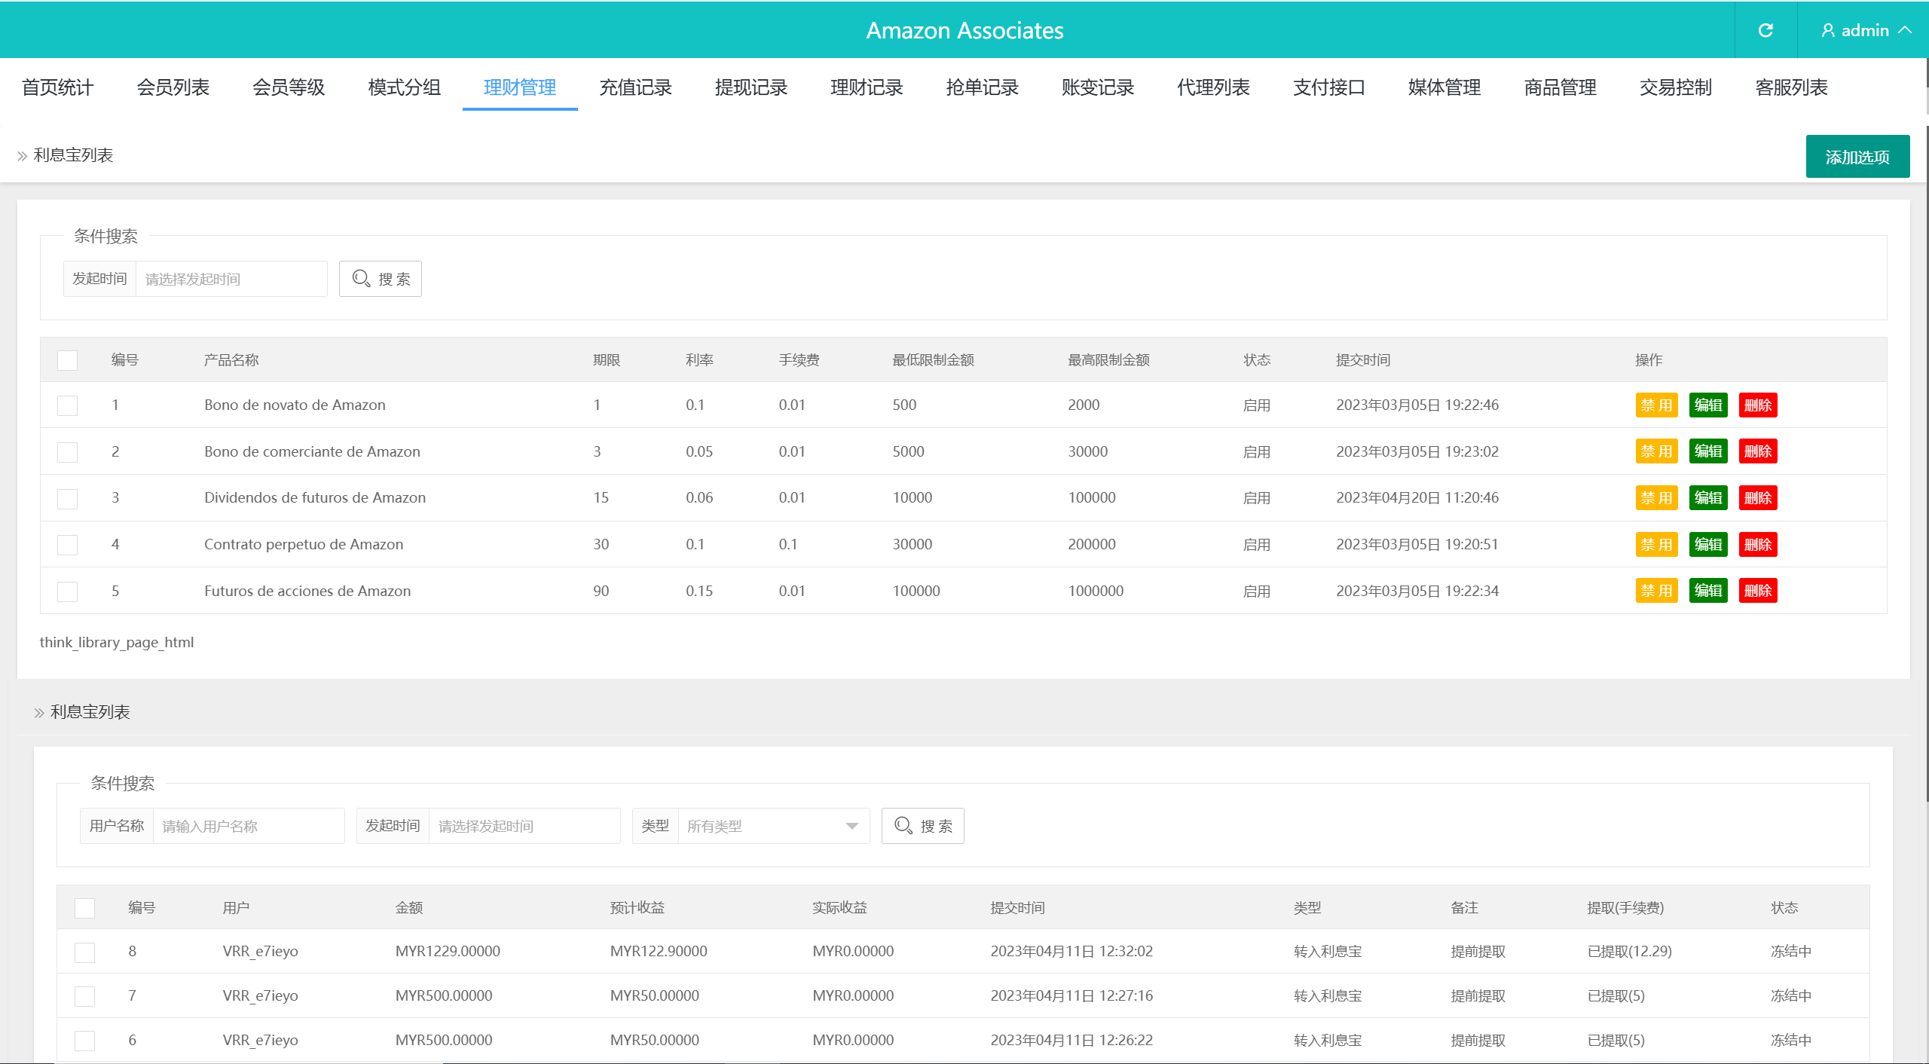Check the box for product row 2
Viewport: 1929px width, 1064px height.
pyautogui.click(x=68, y=451)
